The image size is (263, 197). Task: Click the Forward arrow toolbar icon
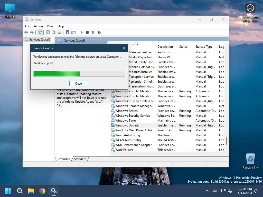32,32
